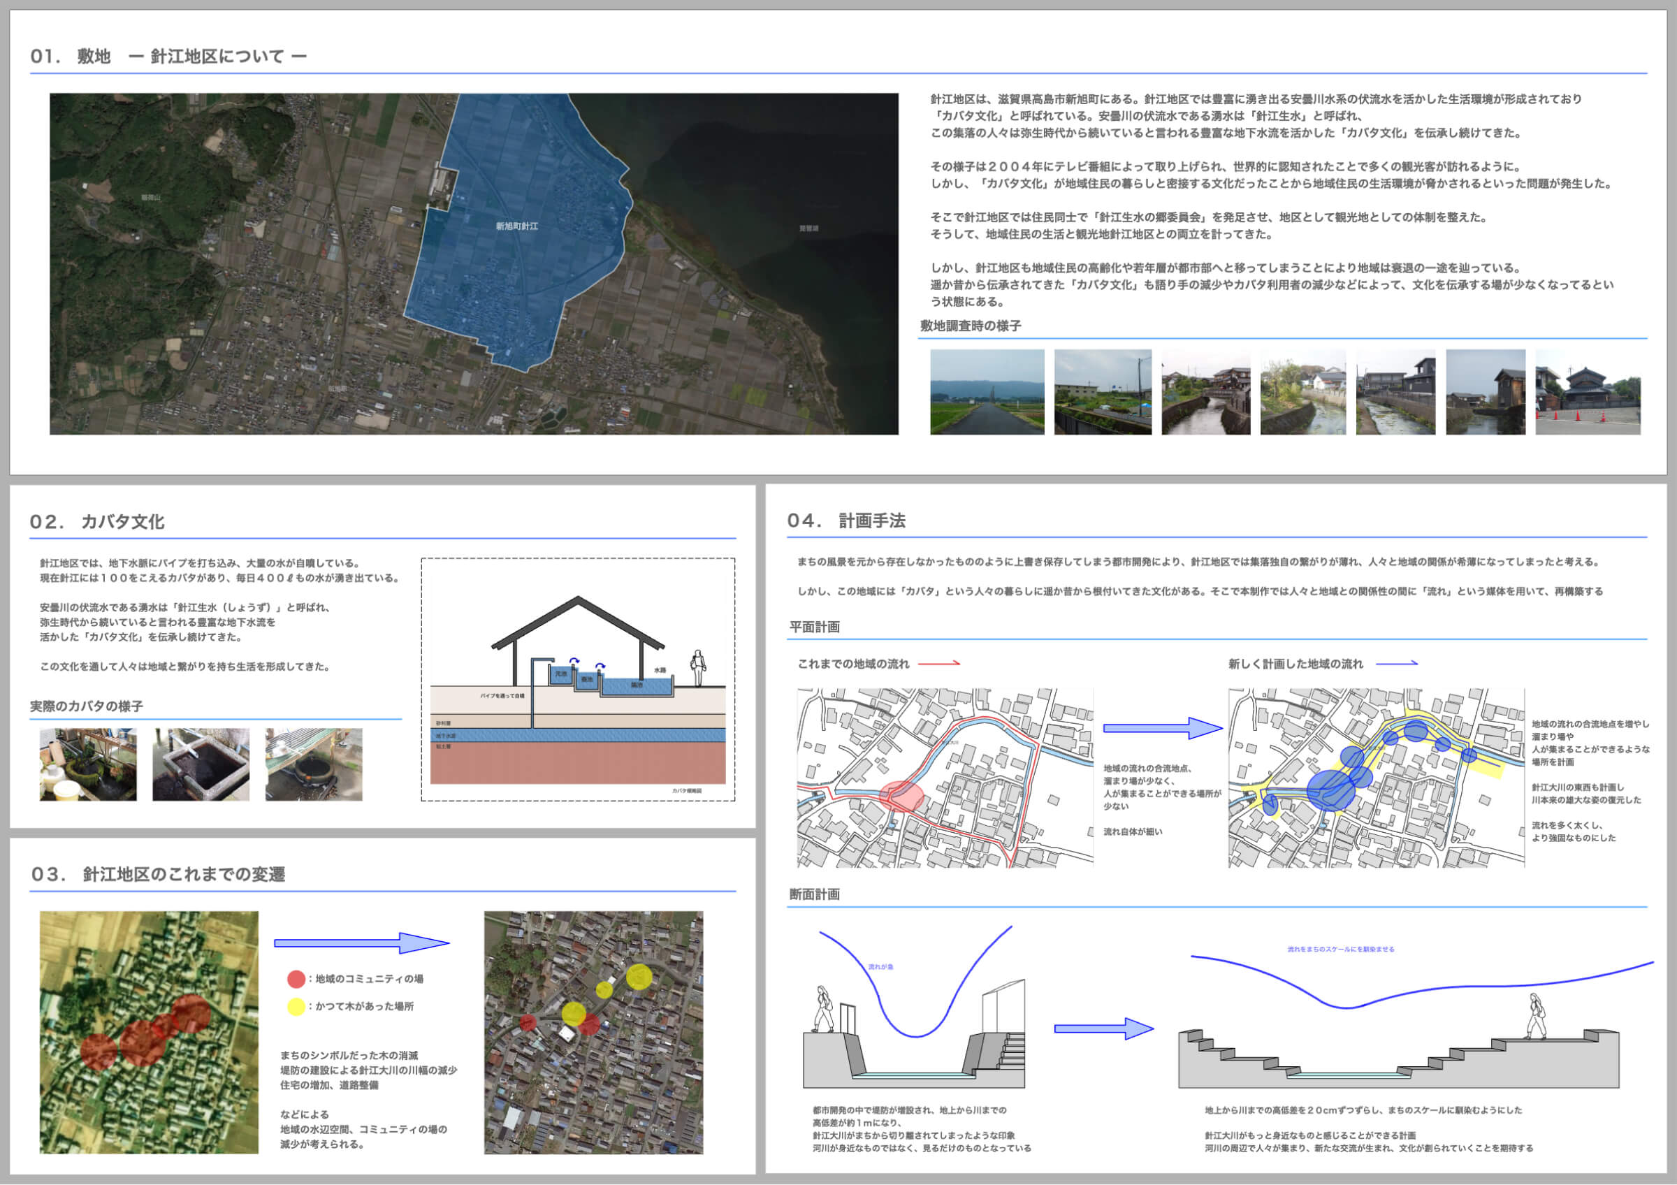Click the 'これまでの地域の流れ' label
This screenshot has width=1677, height=1185.
coord(853,664)
